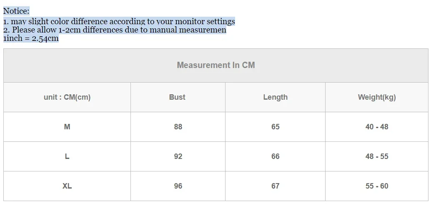
Task: Select the XL size row label
Action: click(x=67, y=186)
